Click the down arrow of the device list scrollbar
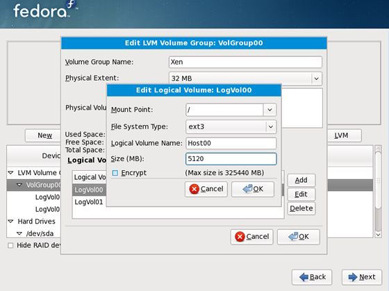 pyautogui.click(x=378, y=235)
